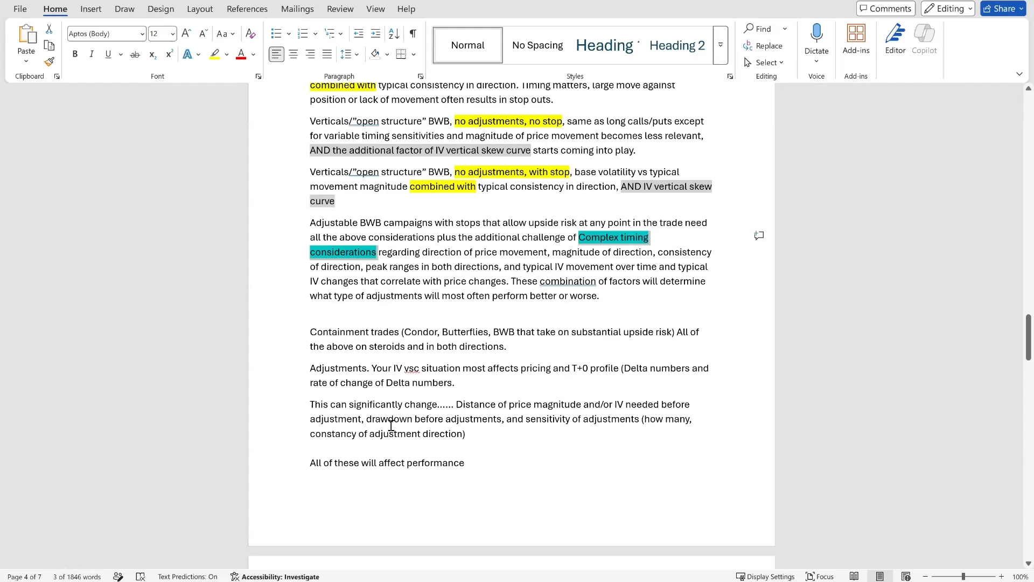Screen dimensions: 1034x582
Task: Click Replace in the Editing group
Action: (763, 46)
